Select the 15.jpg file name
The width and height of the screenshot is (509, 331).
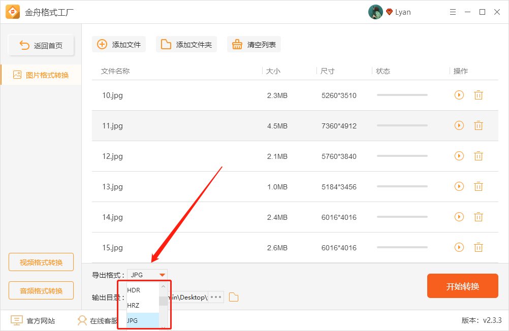pos(112,248)
